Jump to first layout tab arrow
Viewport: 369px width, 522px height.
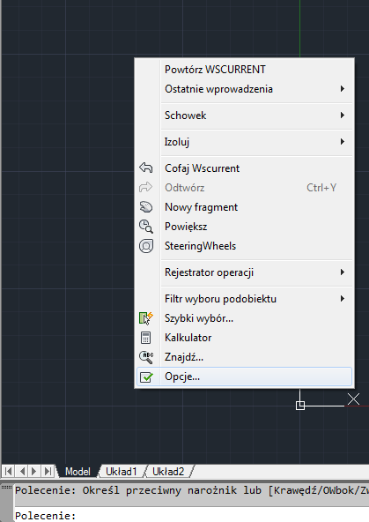coord(8,472)
